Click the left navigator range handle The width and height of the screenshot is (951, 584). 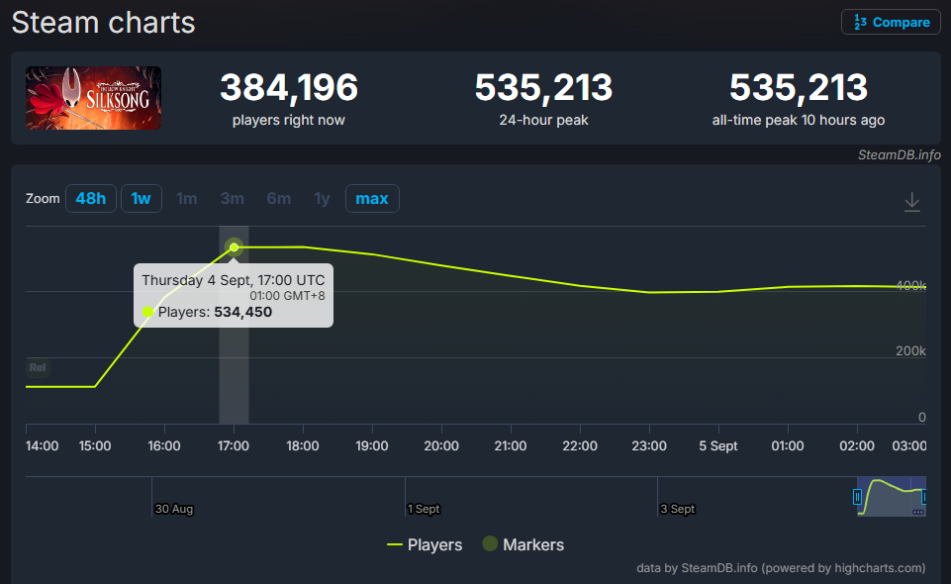click(x=858, y=497)
